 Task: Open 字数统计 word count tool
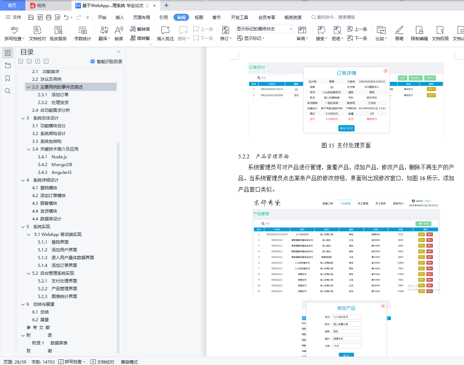coord(83,34)
